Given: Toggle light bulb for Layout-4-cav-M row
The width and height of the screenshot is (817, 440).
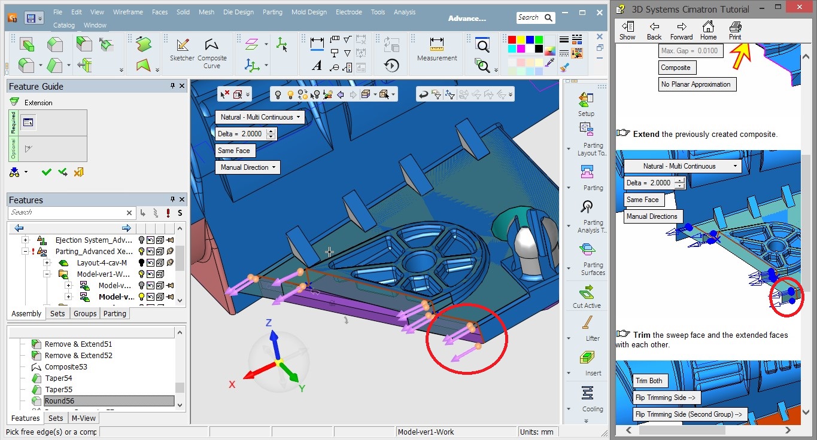Looking at the screenshot, I should point(141,262).
